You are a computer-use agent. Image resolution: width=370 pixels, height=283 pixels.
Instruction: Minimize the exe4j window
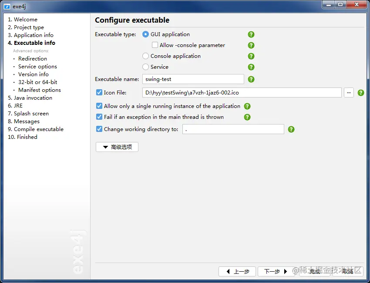pyautogui.click(x=329, y=5)
